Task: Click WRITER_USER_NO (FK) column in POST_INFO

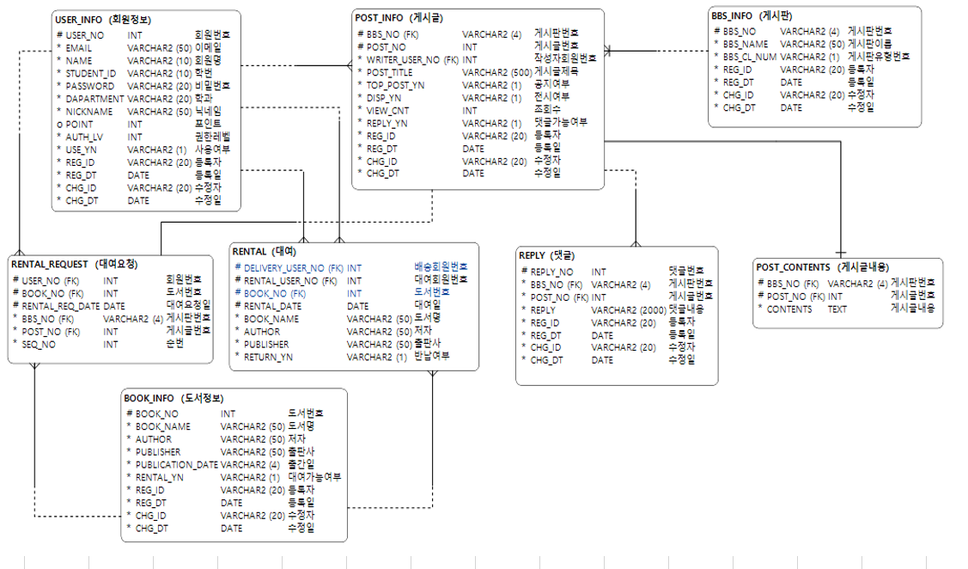Action: tap(411, 60)
